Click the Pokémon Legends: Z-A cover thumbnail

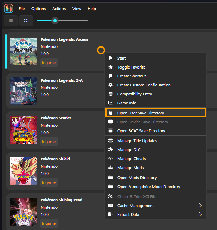coord(23,91)
